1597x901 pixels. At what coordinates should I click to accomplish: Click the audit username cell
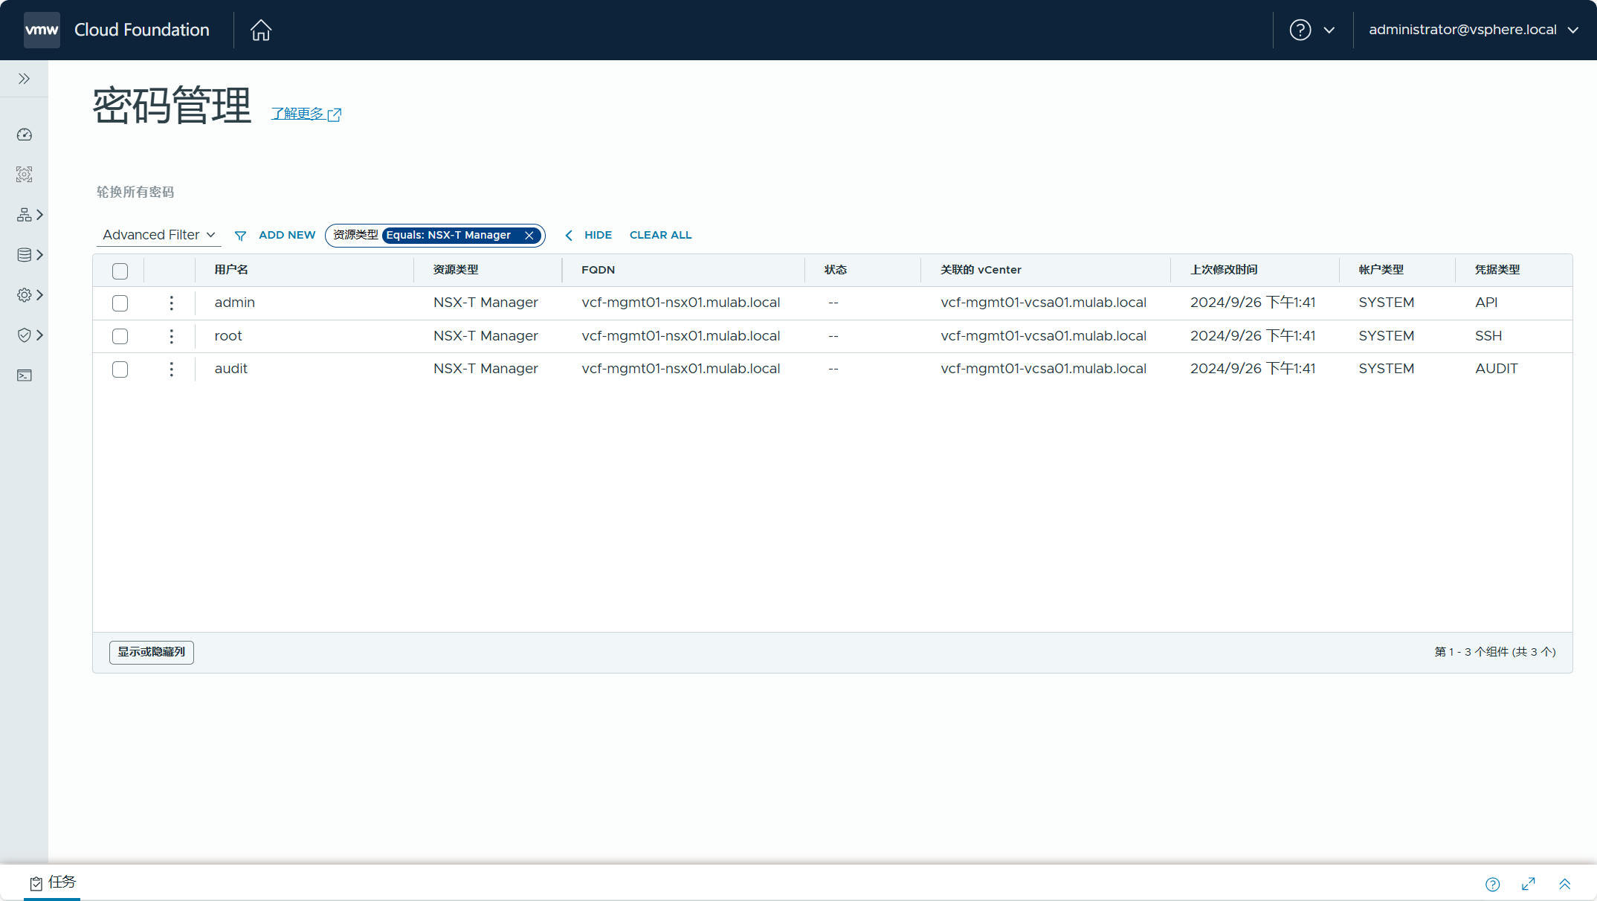(x=230, y=369)
